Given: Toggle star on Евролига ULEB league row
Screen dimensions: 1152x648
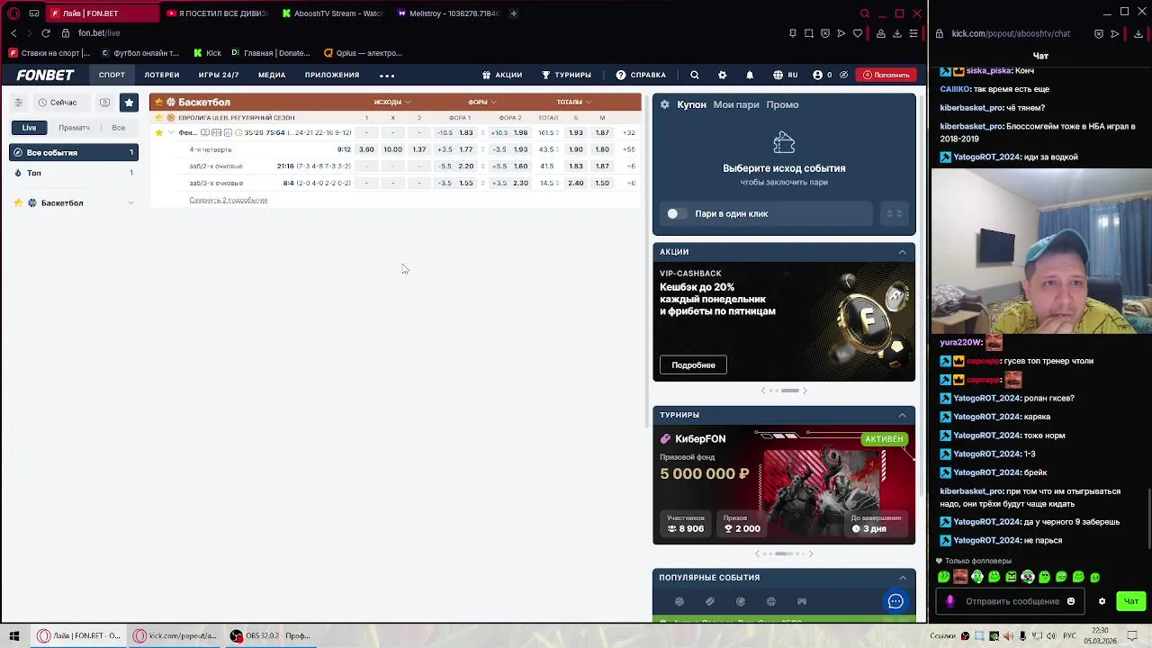Looking at the screenshot, I should pos(158,118).
